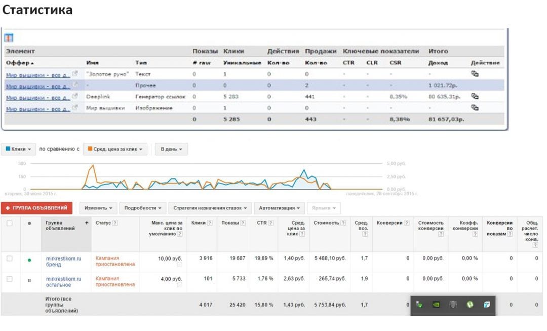The image size is (547, 331).
Task: Click the action icon for "Золотое руно" Текст row
Action: [475, 73]
